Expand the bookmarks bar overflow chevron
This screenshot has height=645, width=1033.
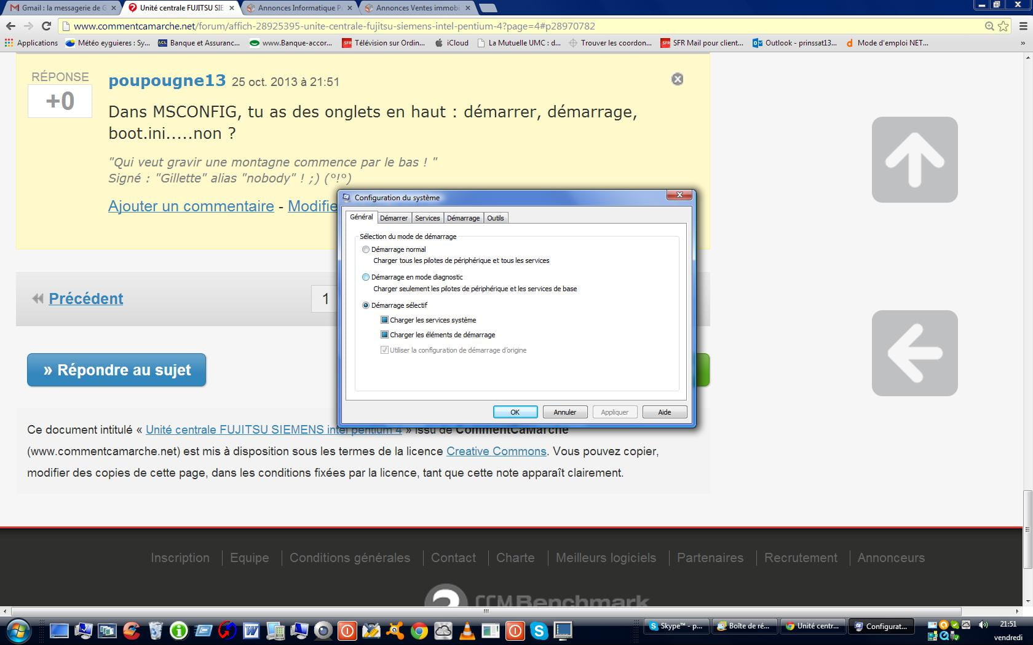point(1023,43)
